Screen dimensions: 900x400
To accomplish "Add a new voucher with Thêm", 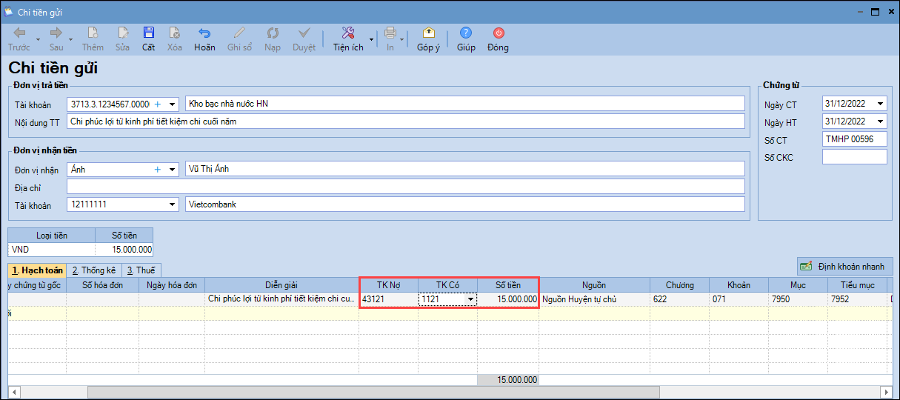I will tap(93, 39).
